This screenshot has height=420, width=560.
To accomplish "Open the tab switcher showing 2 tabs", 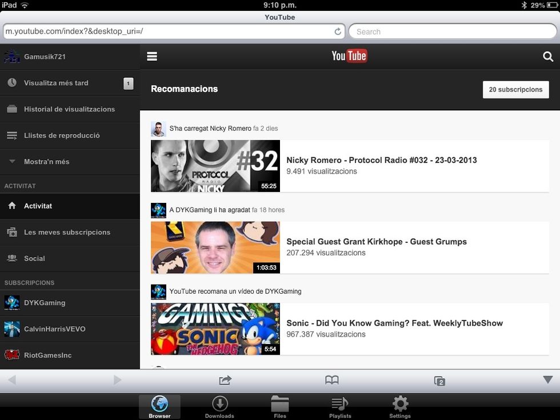I will tap(439, 379).
